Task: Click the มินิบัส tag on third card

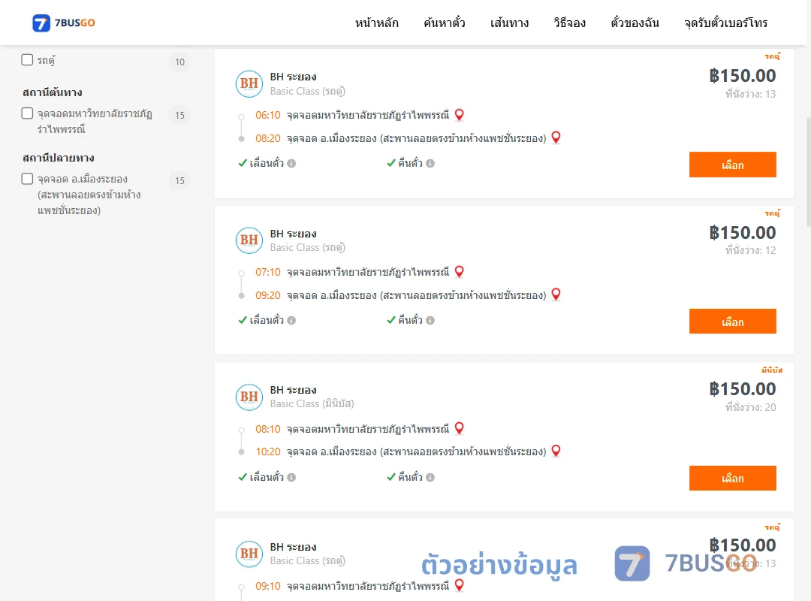Action: pos(772,370)
